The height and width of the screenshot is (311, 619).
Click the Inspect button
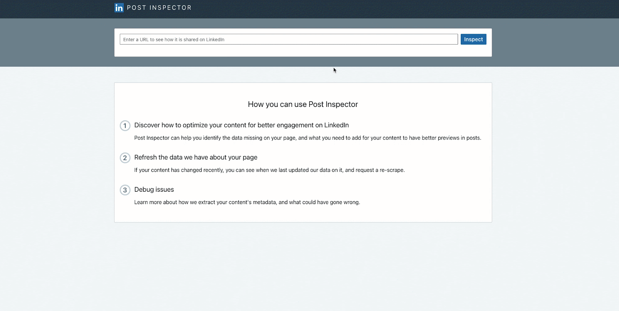(473, 39)
